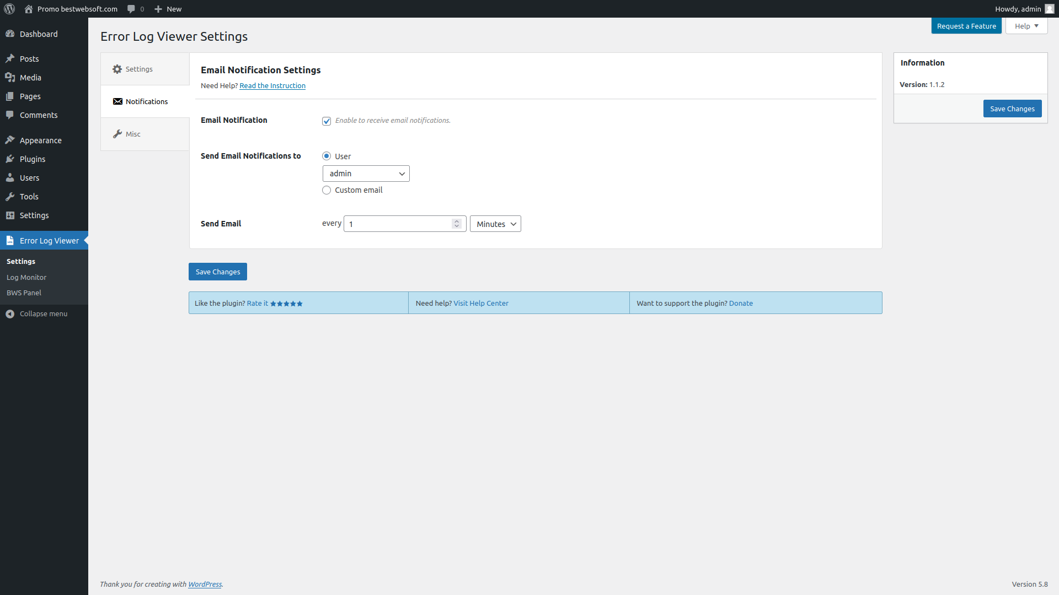Click the Send Email interval number field
This screenshot has width=1059, height=595.
coord(398,224)
